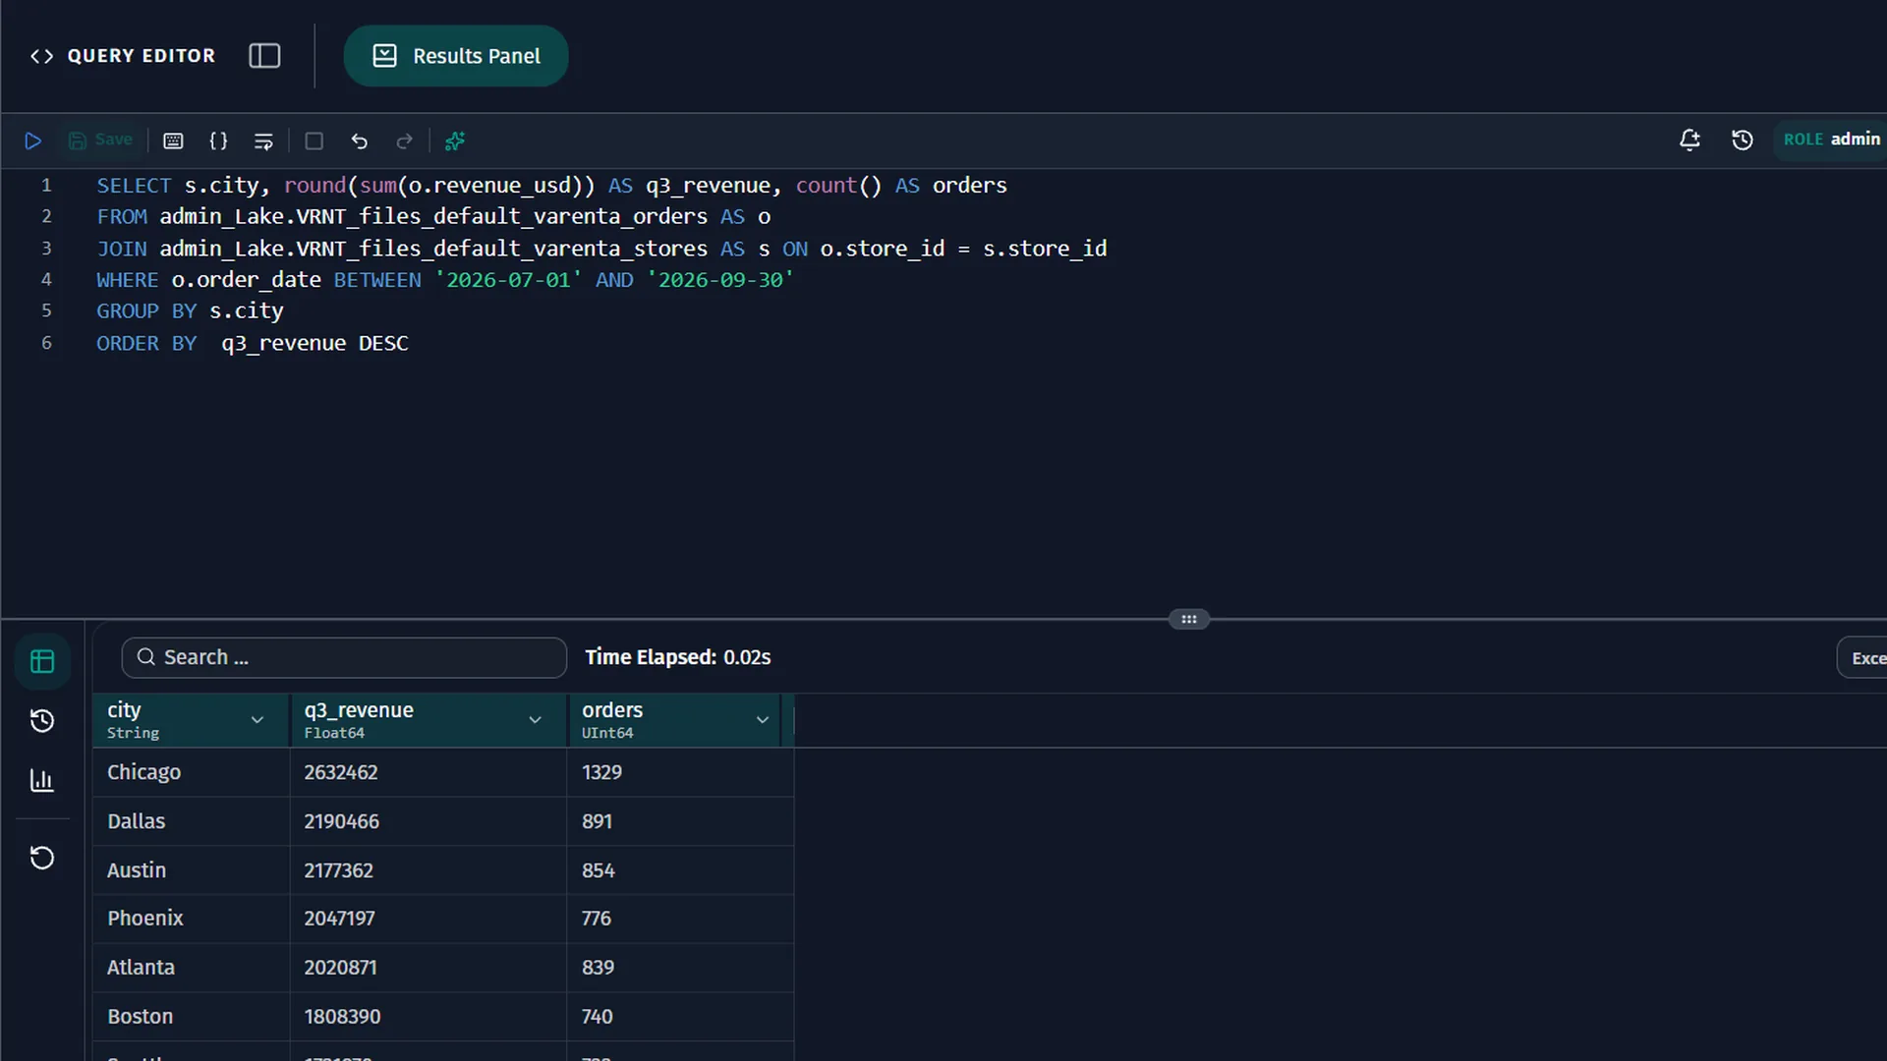Image resolution: width=1887 pixels, height=1061 pixels.
Task: Toggle the sidebar panel layout icon
Action: pos(264,56)
